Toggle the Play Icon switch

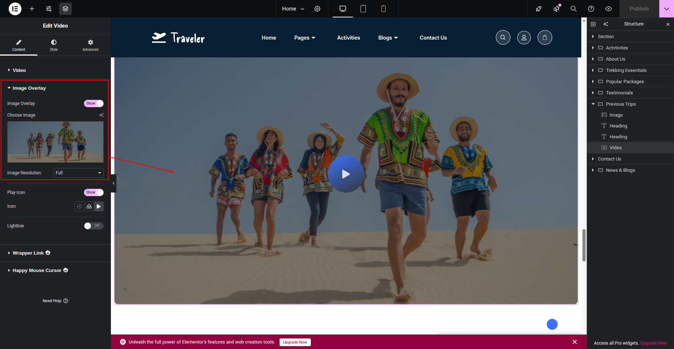coord(94,192)
